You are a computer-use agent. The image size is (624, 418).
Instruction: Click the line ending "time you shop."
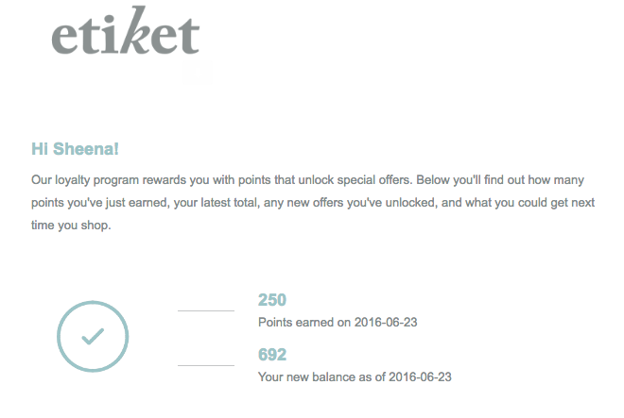[71, 226]
